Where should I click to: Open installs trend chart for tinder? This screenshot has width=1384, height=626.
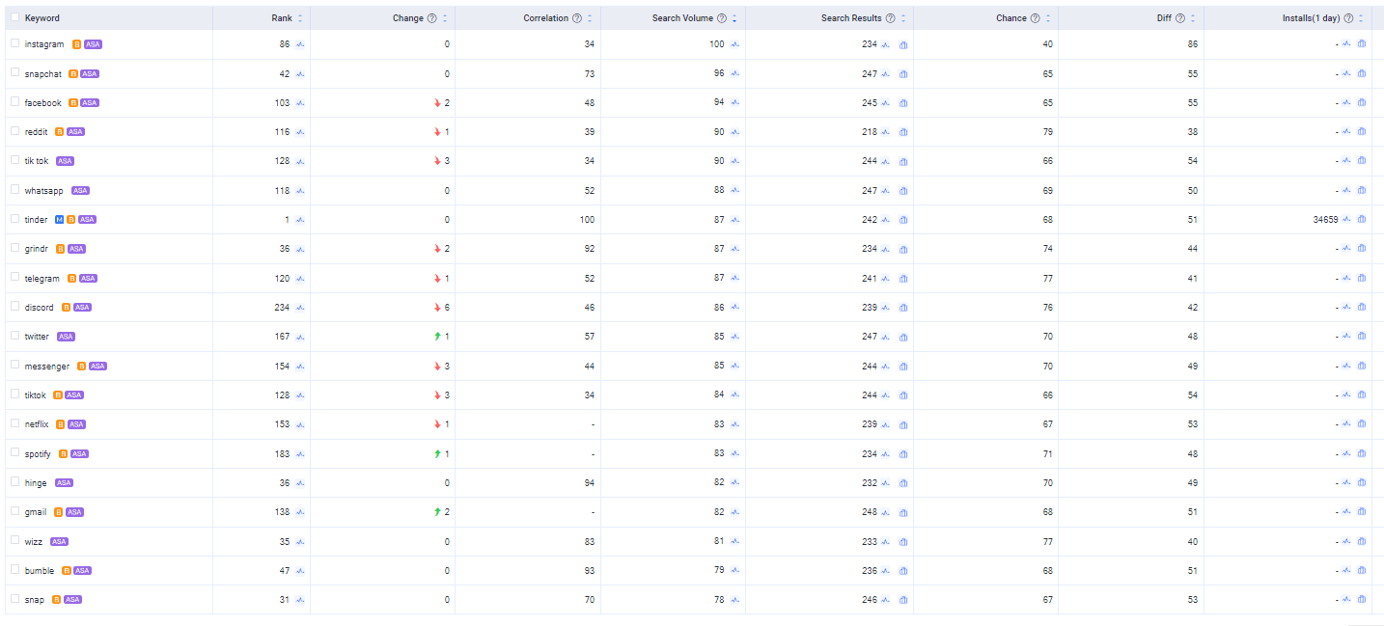point(1346,220)
